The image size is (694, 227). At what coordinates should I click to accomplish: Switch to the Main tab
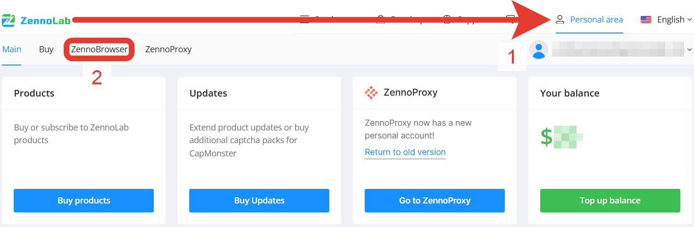point(12,49)
